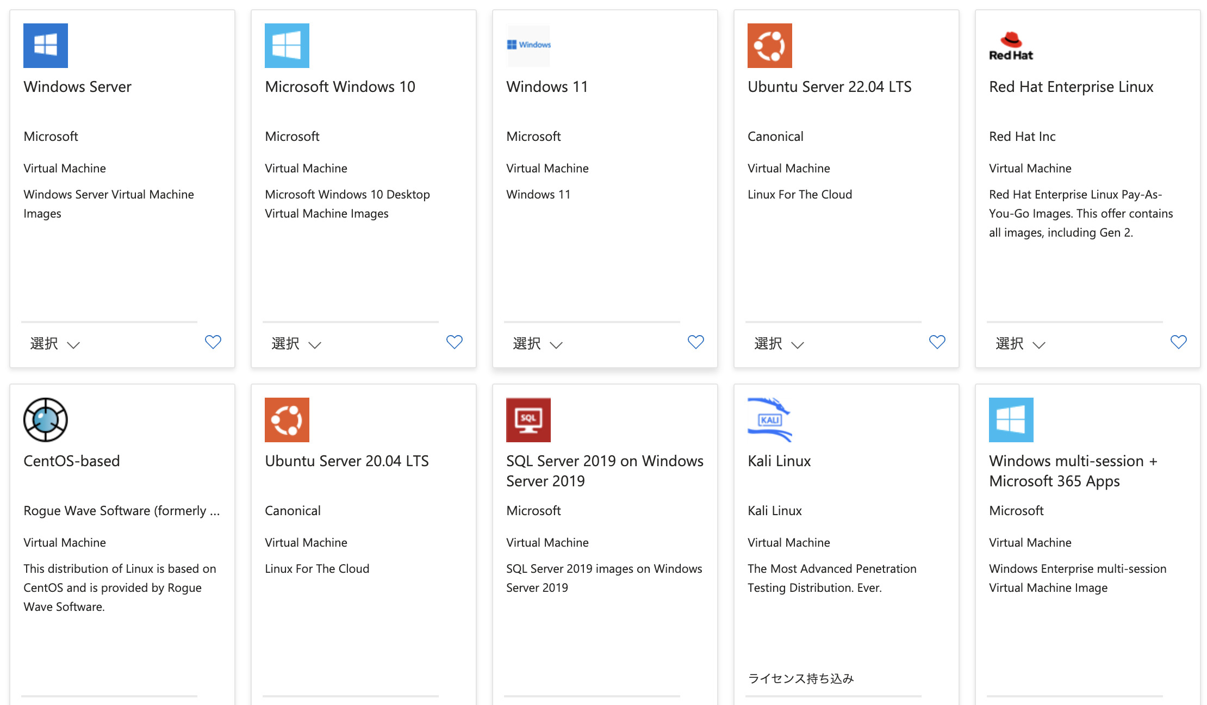Open the CentOS-based title link
The image size is (1207, 705).
click(x=72, y=461)
